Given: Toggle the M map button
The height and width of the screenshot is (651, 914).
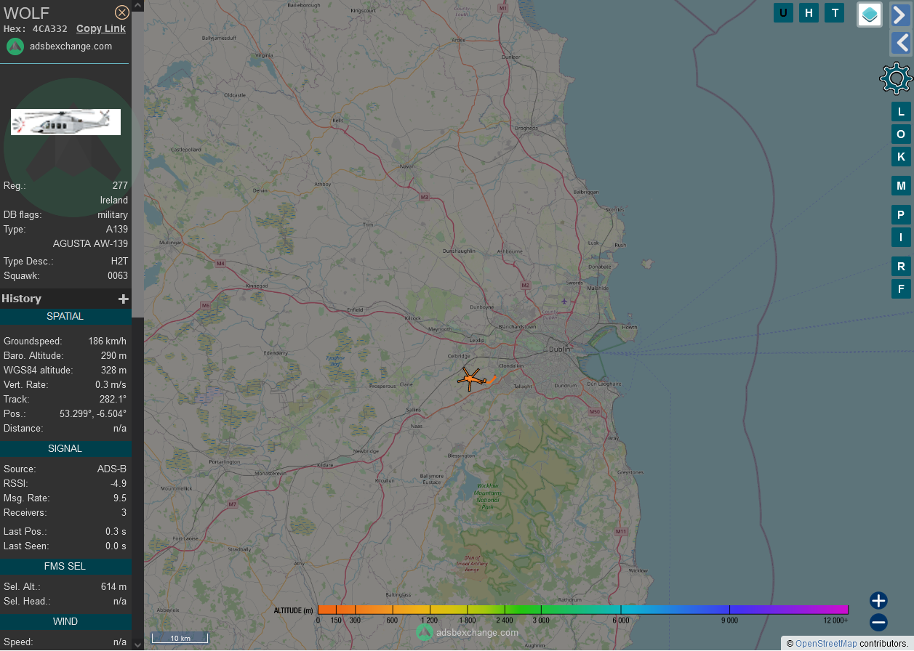Looking at the screenshot, I should point(901,186).
